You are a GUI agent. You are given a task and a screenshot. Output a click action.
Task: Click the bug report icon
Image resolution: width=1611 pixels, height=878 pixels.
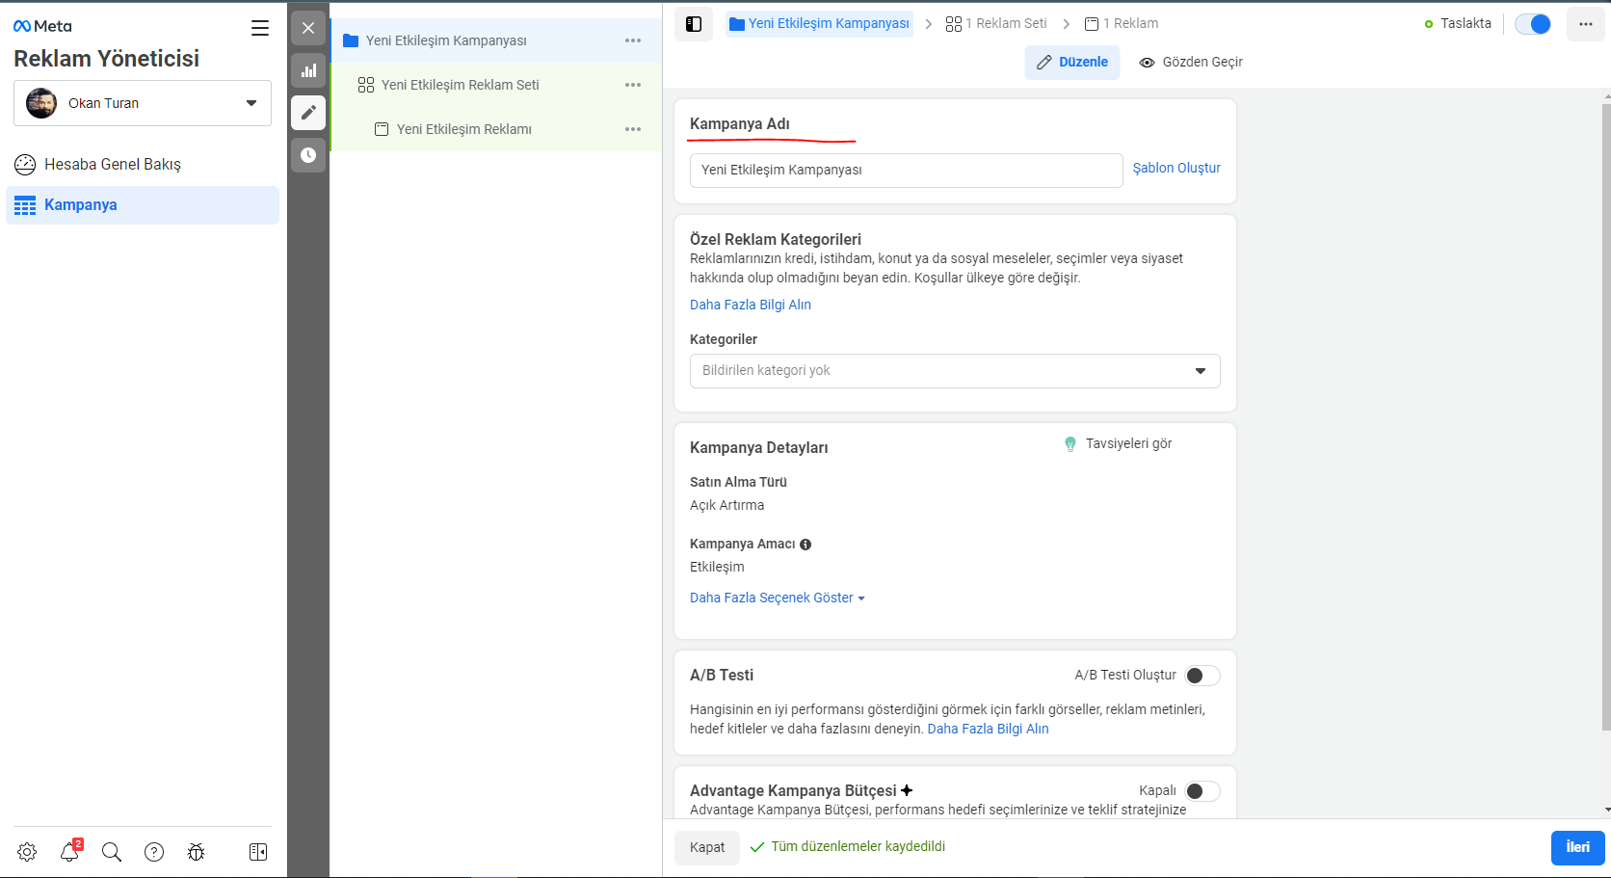pyautogui.click(x=197, y=852)
